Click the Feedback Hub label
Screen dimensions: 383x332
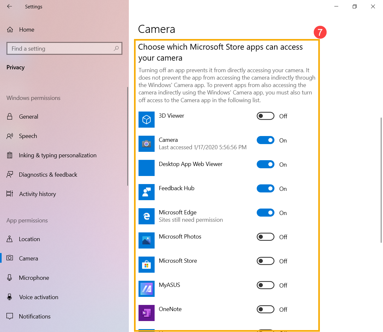[176, 188]
